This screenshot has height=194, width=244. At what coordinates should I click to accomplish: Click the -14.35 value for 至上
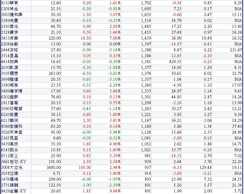tap(176, 156)
